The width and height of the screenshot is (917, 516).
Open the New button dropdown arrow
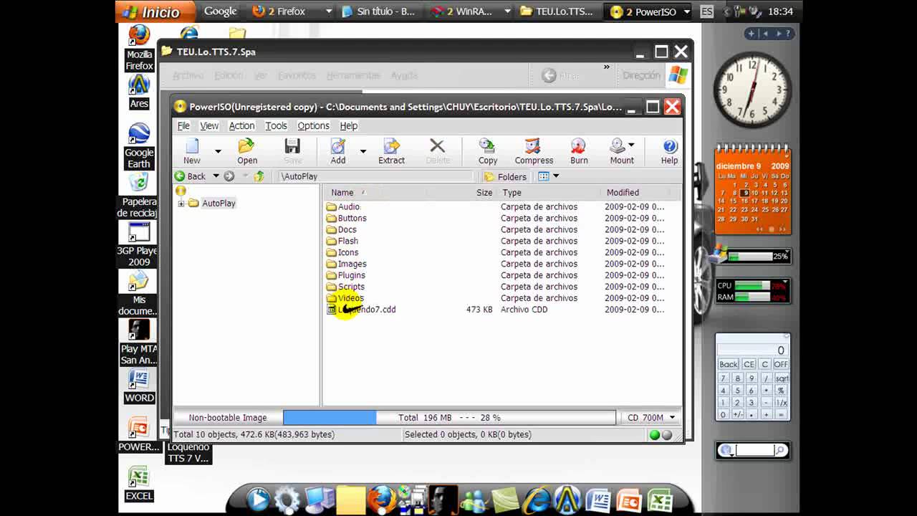218,151
